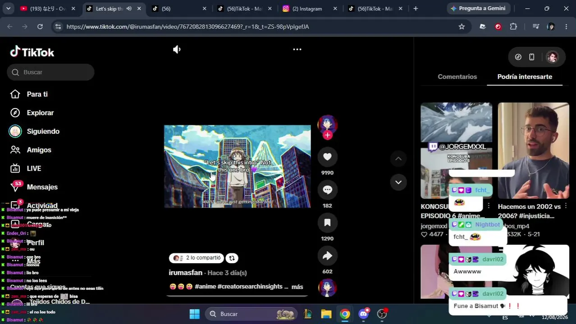Screen dimensions: 576x324
Task: Open the Explorar page
Action: coord(32,112)
